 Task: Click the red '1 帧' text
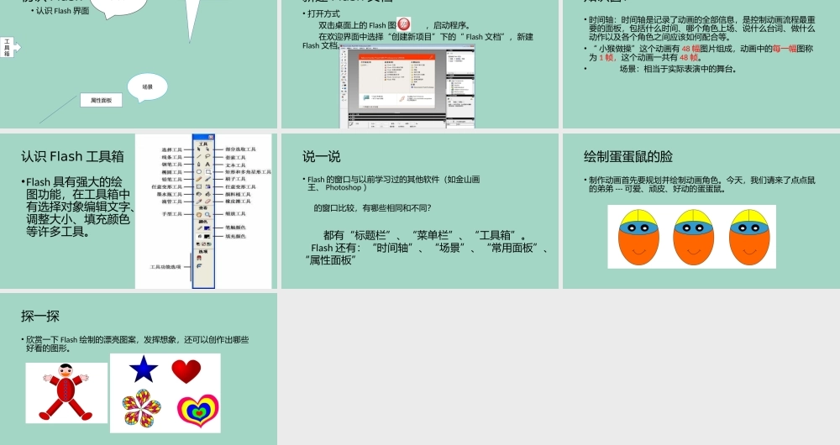[607, 57]
